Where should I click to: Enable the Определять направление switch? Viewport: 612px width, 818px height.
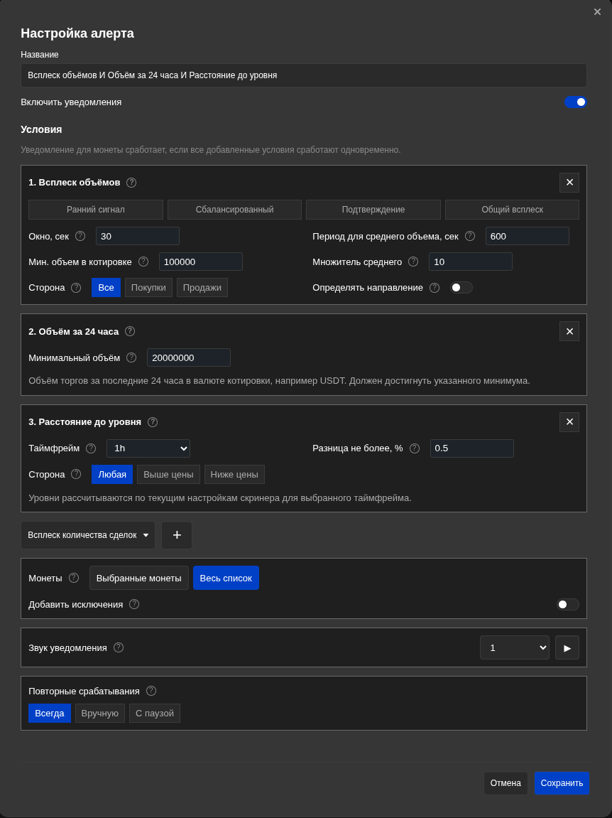pyautogui.click(x=461, y=287)
